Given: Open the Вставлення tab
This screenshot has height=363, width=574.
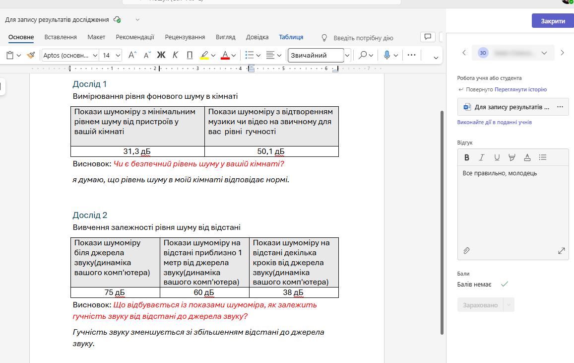Looking at the screenshot, I should [x=61, y=37].
